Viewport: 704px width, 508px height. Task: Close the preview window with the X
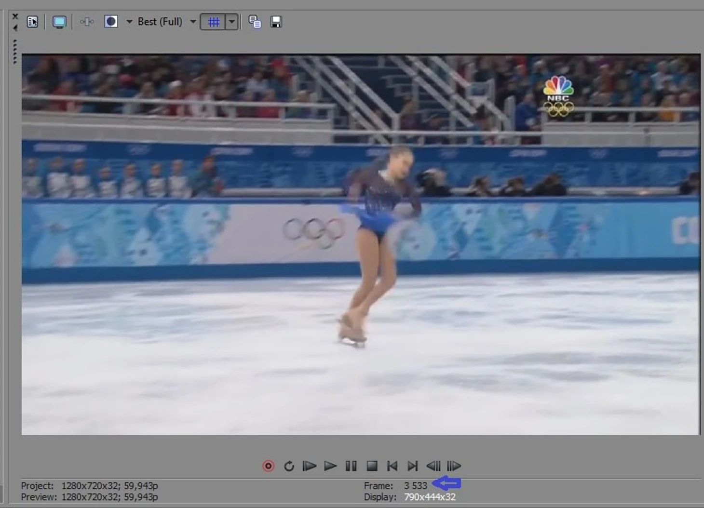coord(15,16)
